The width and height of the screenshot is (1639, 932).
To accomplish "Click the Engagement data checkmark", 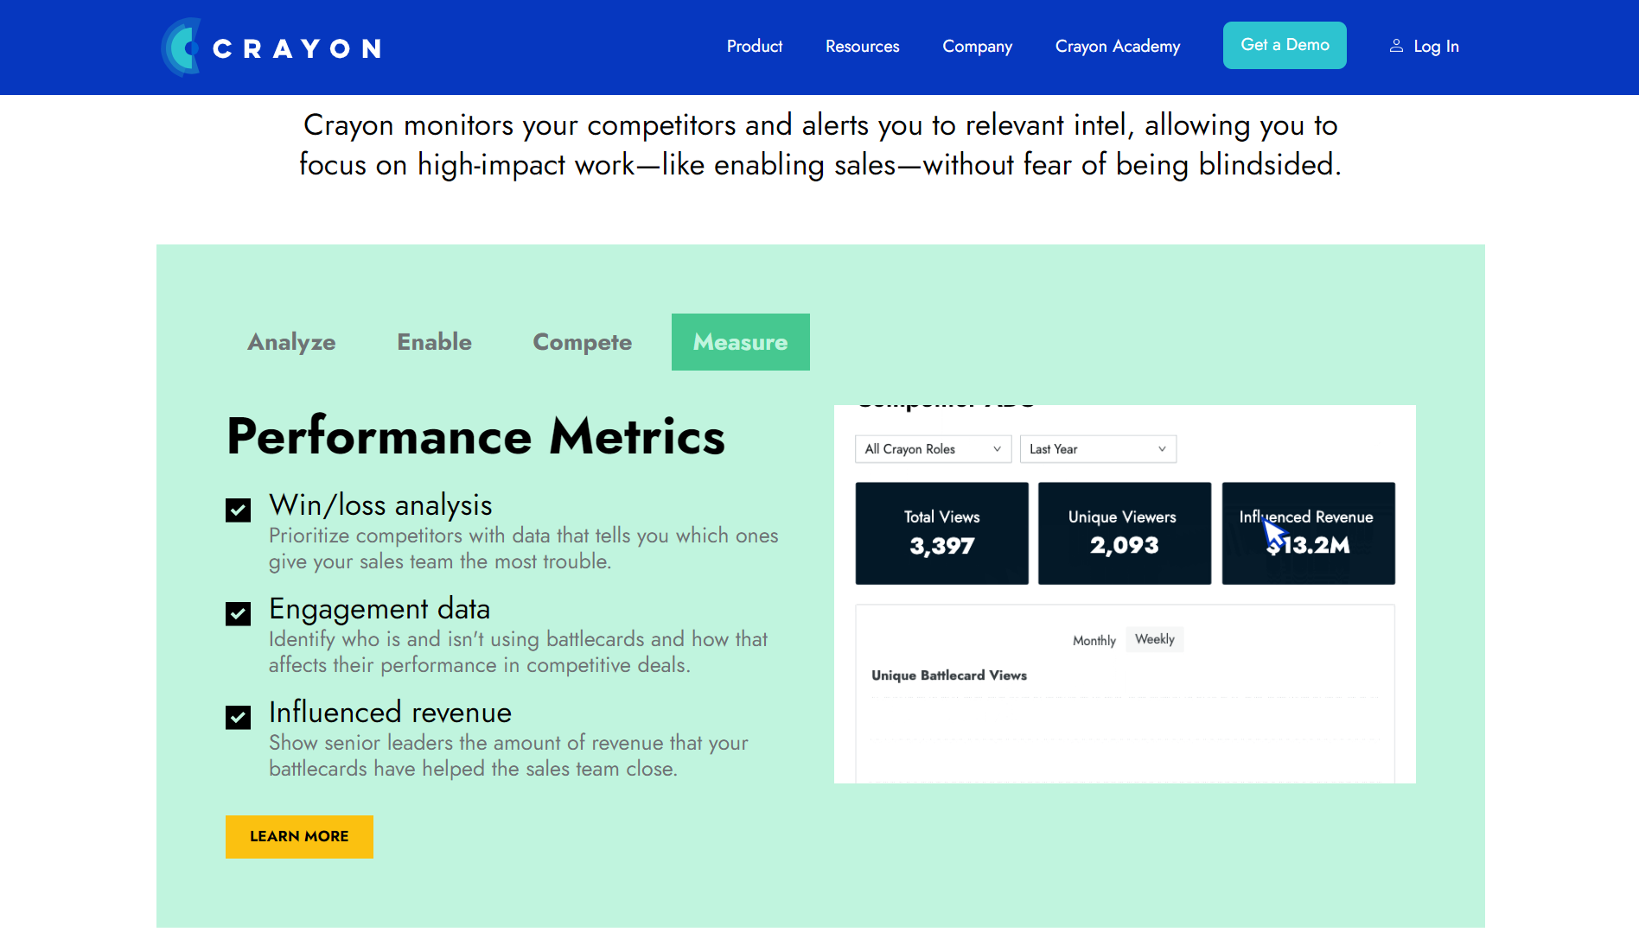I will pos(238,613).
